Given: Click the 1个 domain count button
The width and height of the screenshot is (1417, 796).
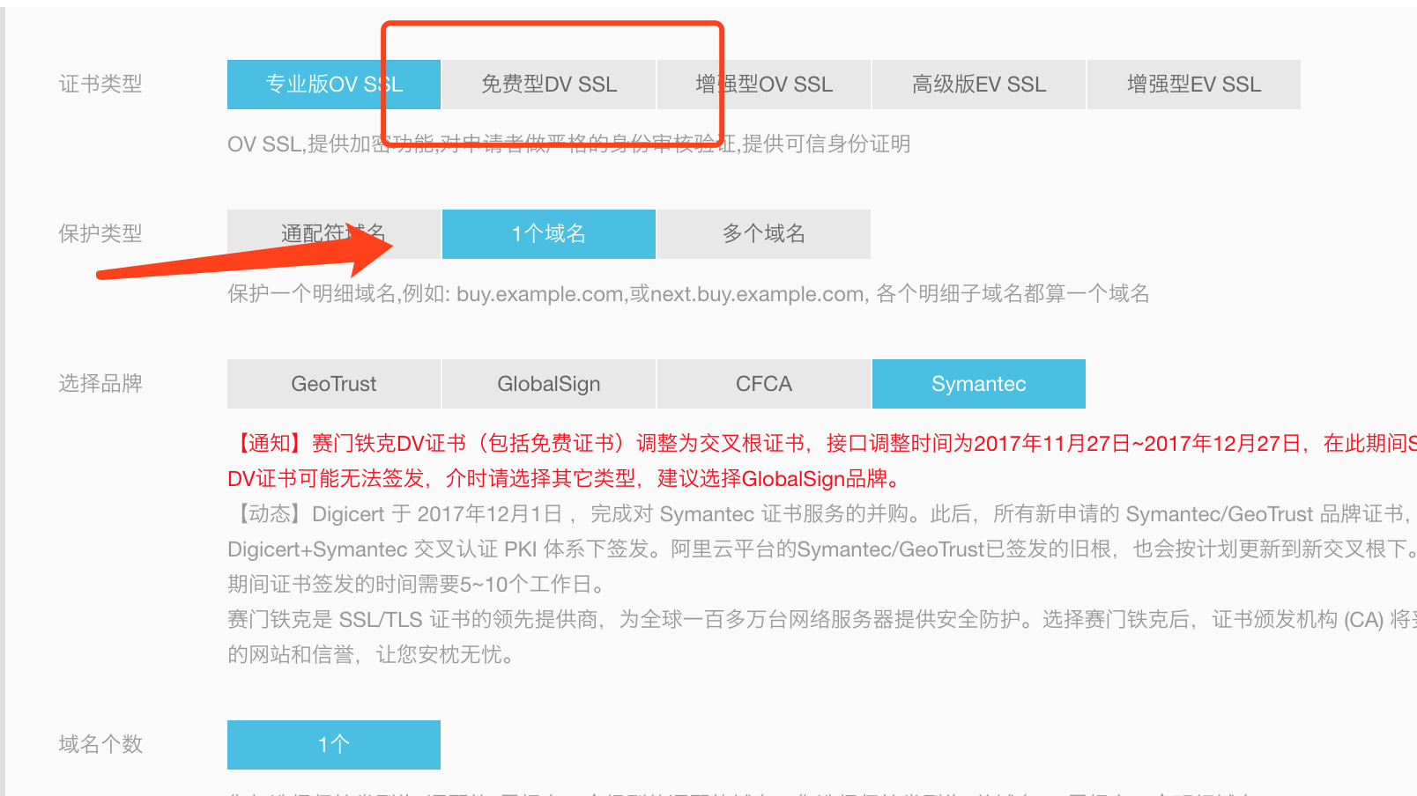Looking at the screenshot, I should pyautogui.click(x=334, y=745).
